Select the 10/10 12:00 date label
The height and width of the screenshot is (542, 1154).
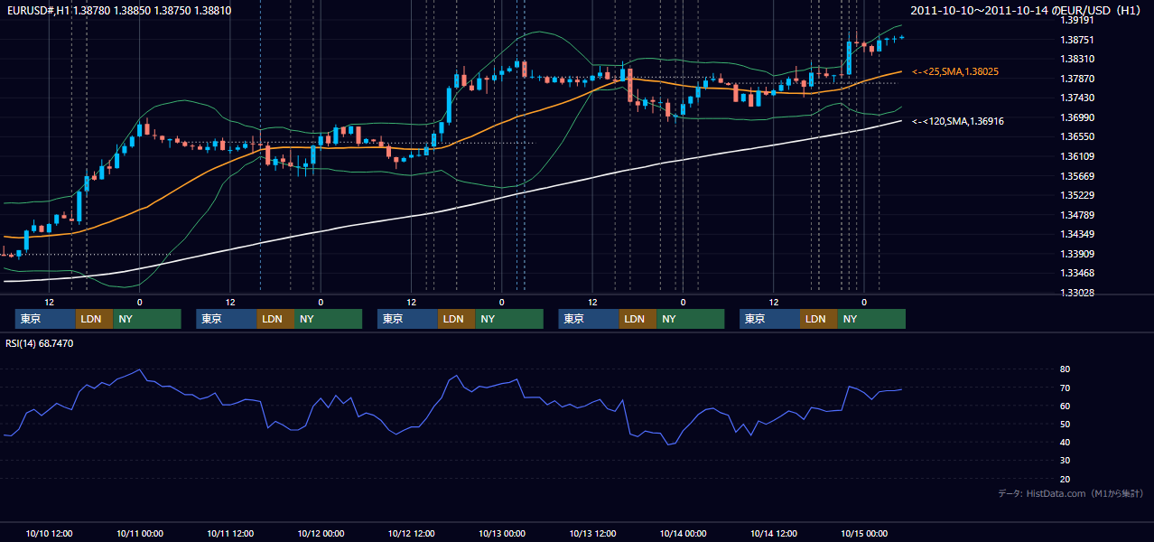click(50, 533)
